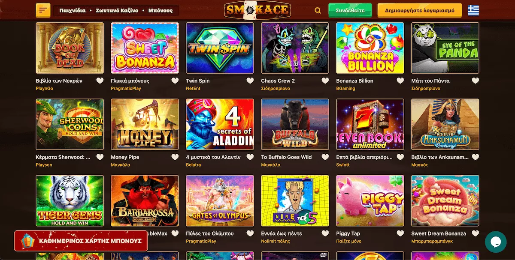The image size is (515, 260).
Task: Open the Μπόνους menu item
Action: [x=161, y=10]
